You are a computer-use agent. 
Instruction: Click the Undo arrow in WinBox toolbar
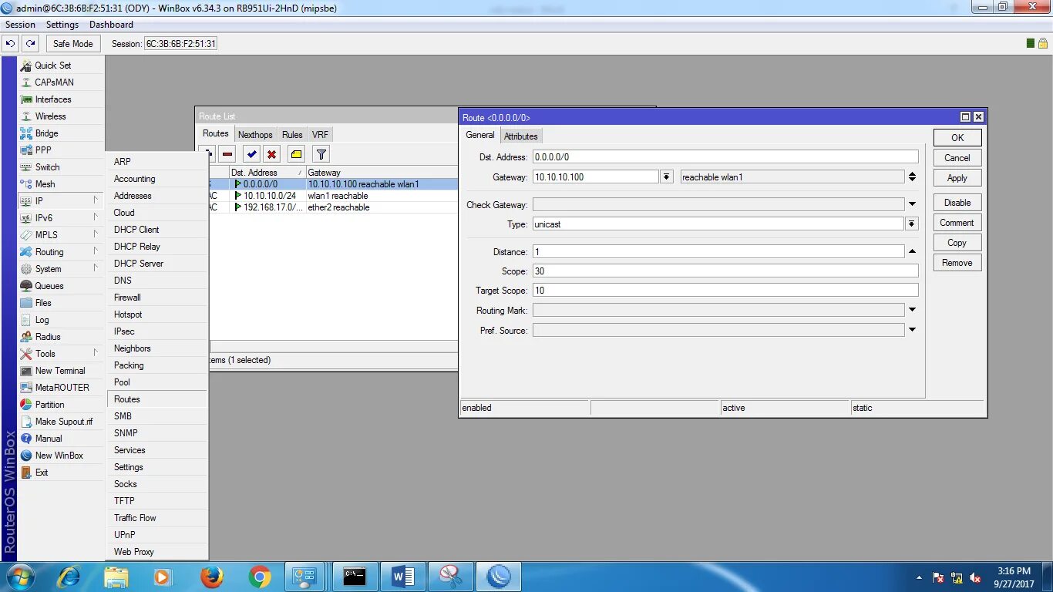coord(11,43)
